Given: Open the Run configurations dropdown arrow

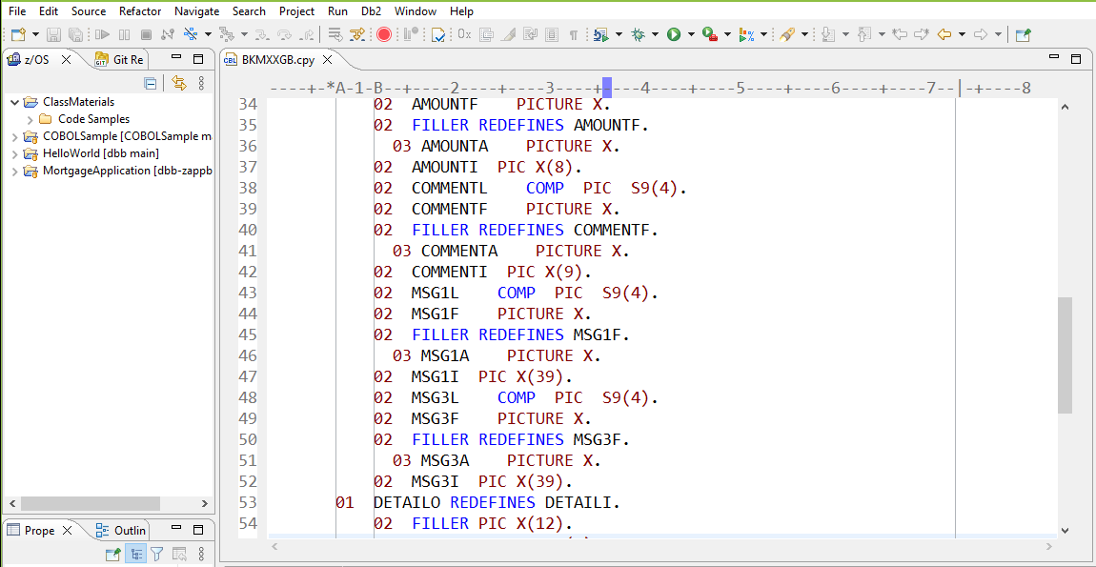Looking at the screenshot, I should tap(691, 34).
